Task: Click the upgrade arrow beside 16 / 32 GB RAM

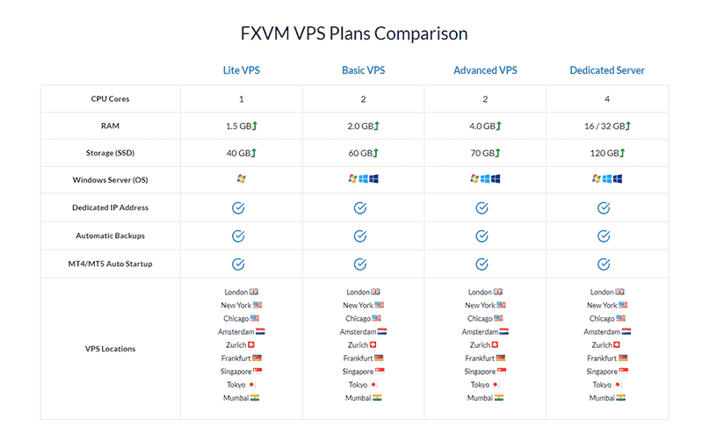Action: 628,127
